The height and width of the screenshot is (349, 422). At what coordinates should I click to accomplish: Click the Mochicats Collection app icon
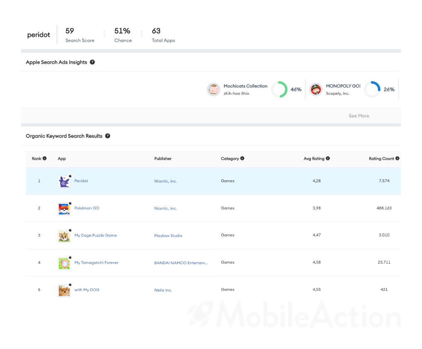point(213,89)
